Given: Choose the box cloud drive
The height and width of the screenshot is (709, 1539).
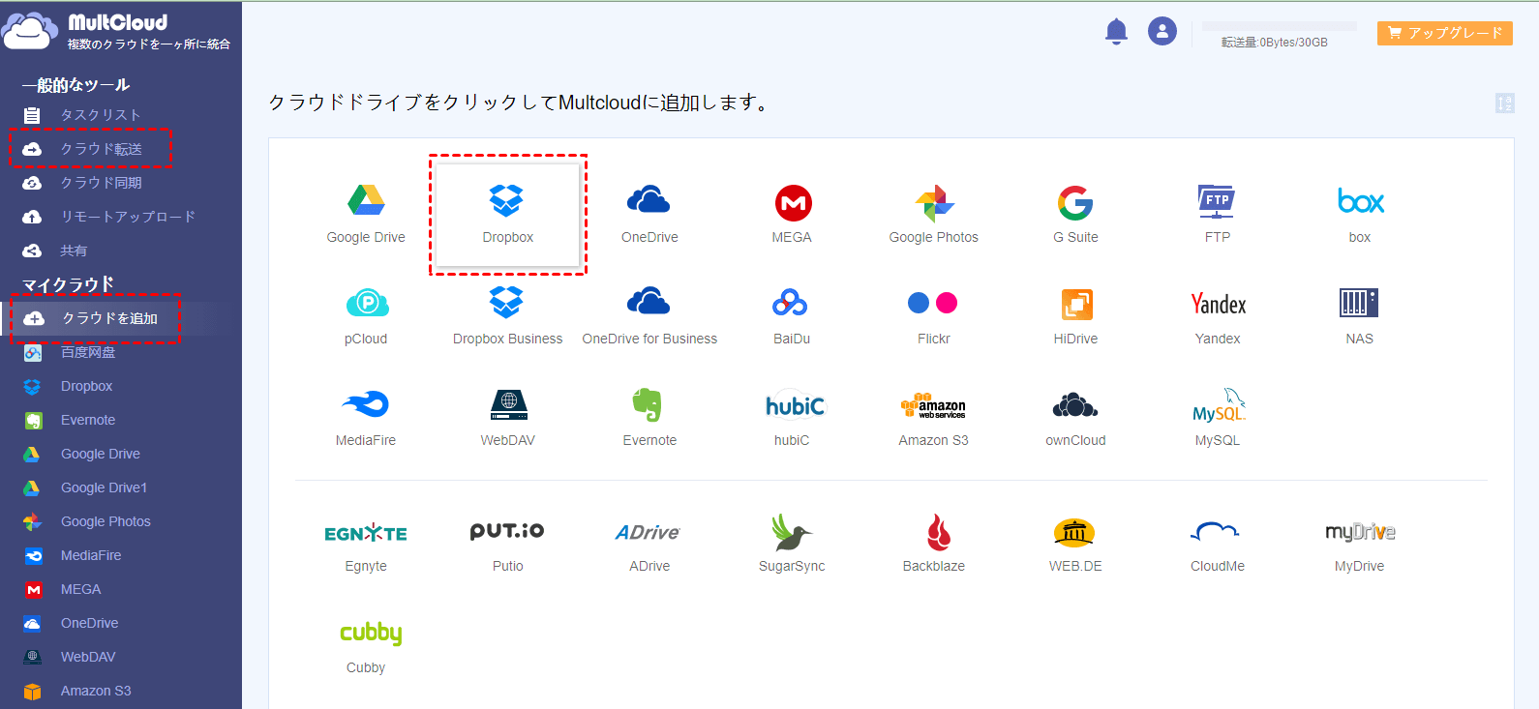Looking at the screenshot, I should [x=1360, y=215].
